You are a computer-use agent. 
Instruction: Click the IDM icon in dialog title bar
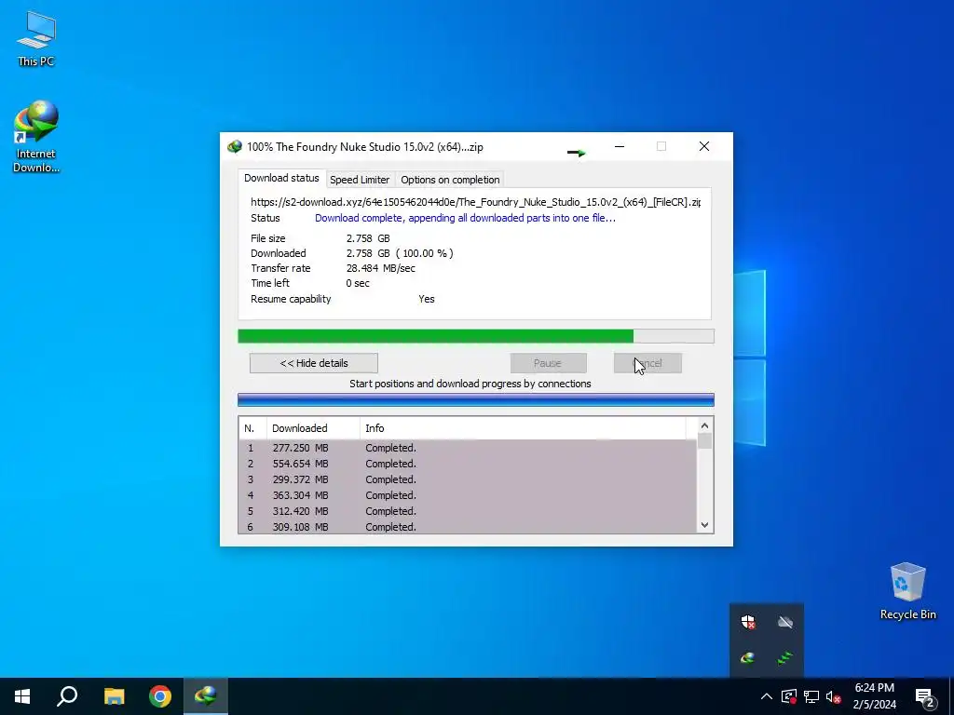(x=234, y=146)
